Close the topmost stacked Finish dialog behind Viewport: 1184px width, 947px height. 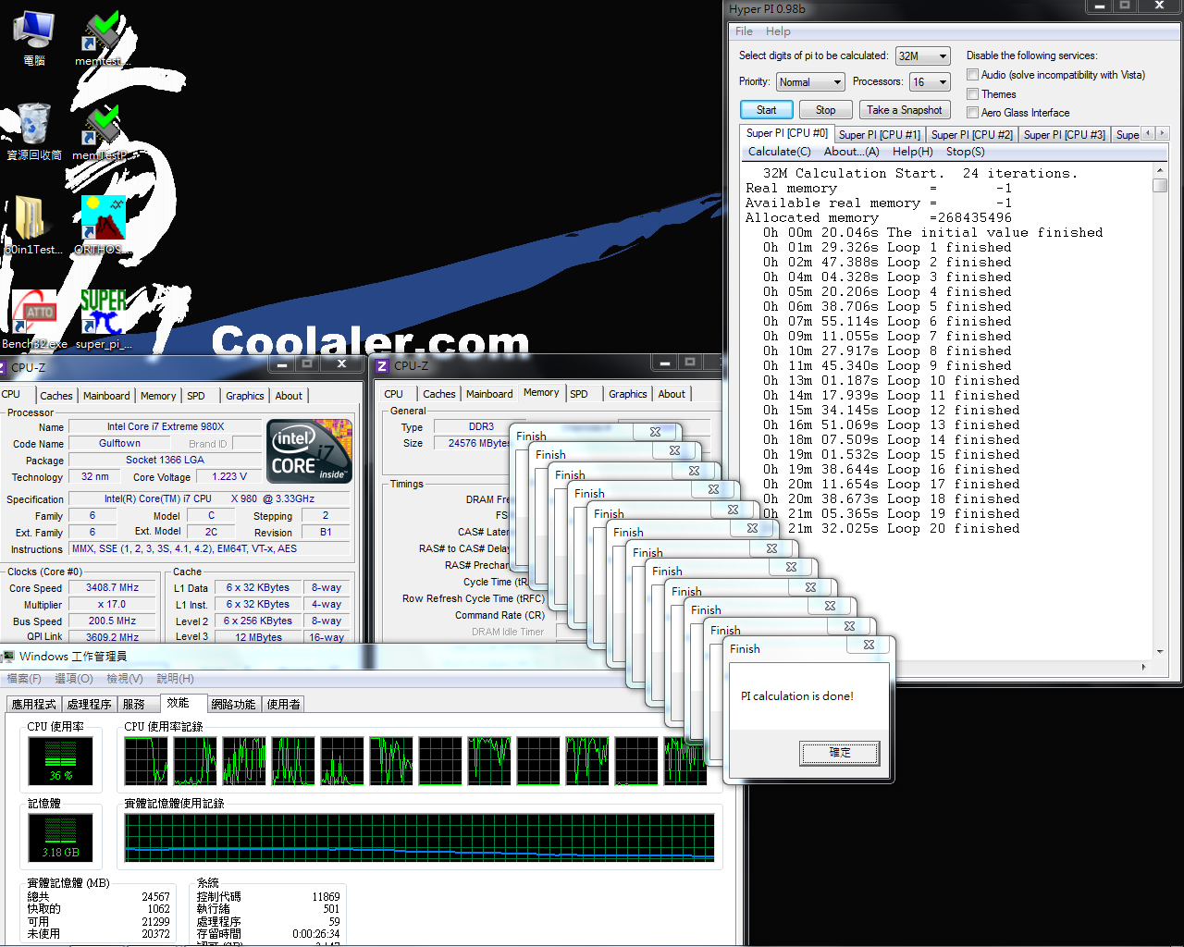pos(655,432)
